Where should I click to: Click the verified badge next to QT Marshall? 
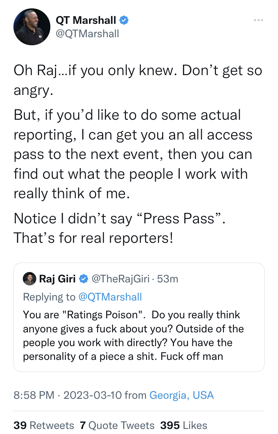[124, 20]
